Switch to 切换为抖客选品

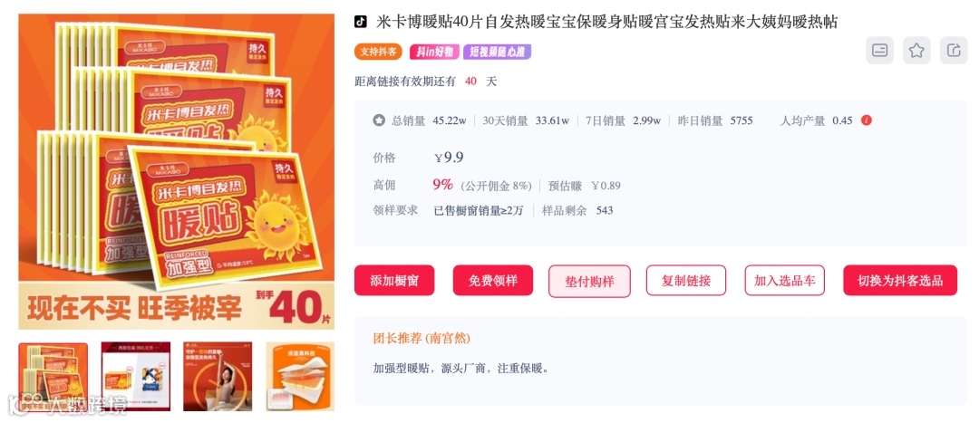900,280
